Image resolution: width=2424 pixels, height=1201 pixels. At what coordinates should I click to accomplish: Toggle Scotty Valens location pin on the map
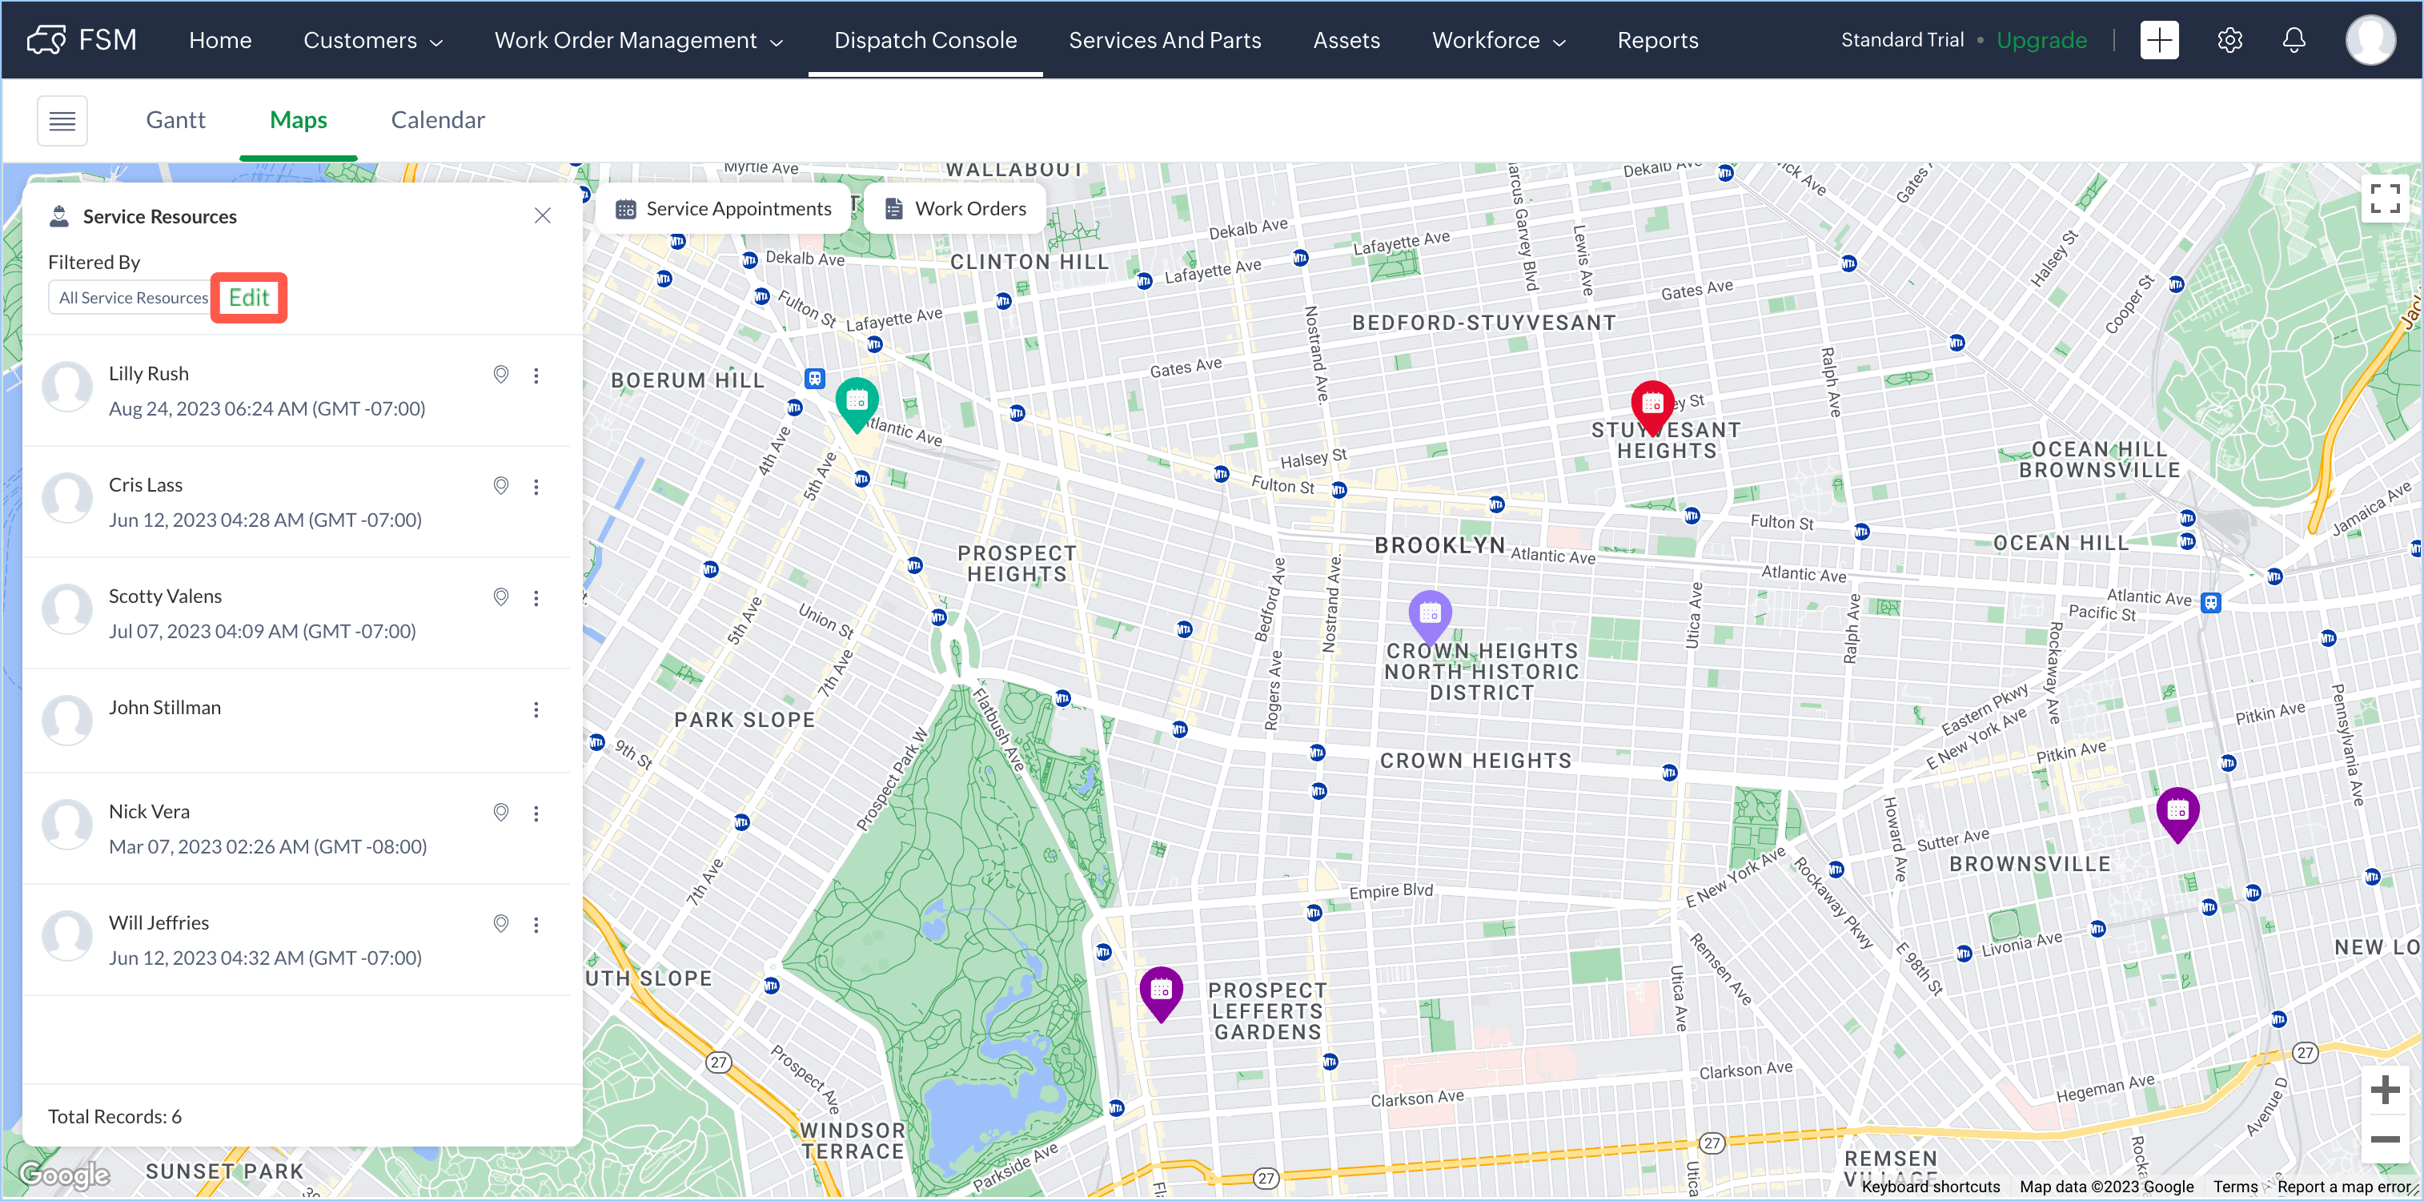click(x=500, y=597)
